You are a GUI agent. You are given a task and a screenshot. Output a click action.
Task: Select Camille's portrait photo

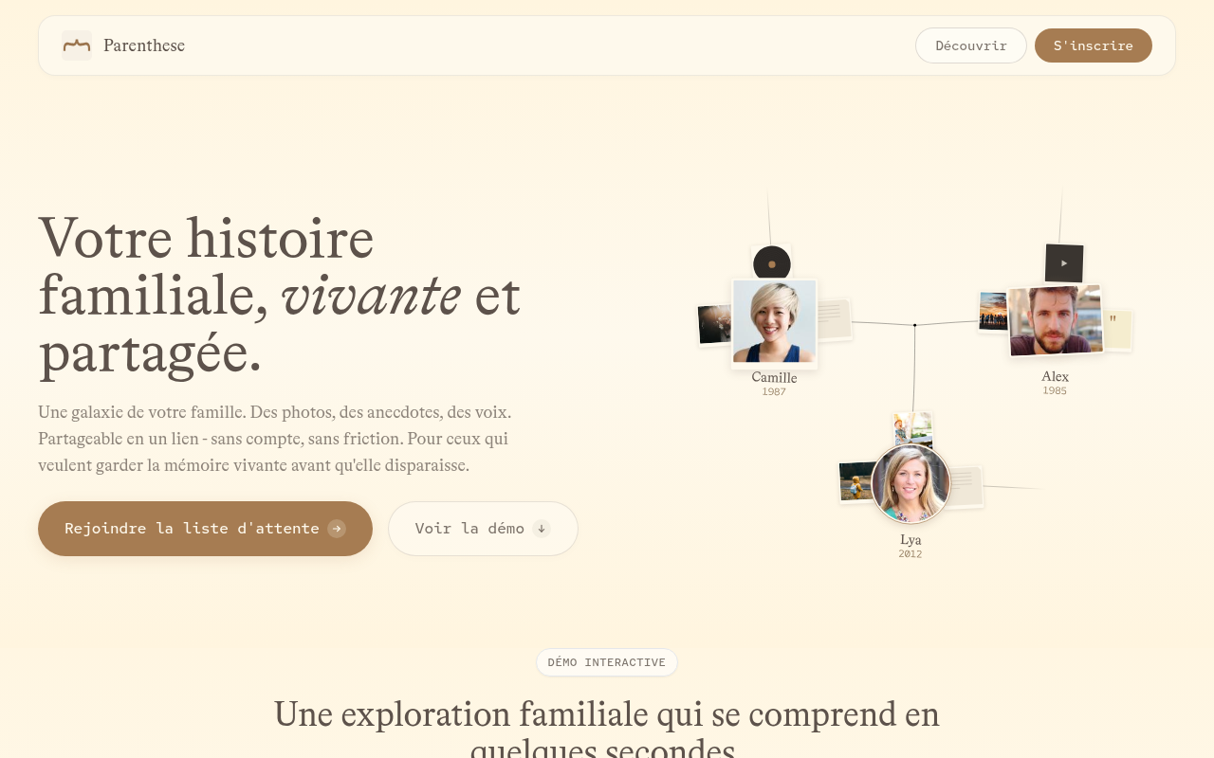point(774,321)
